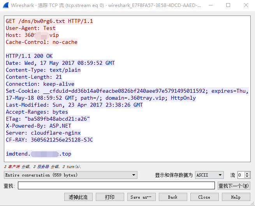
Task: Open the Entire conversation dropdown
Action: tap(70, 175)
